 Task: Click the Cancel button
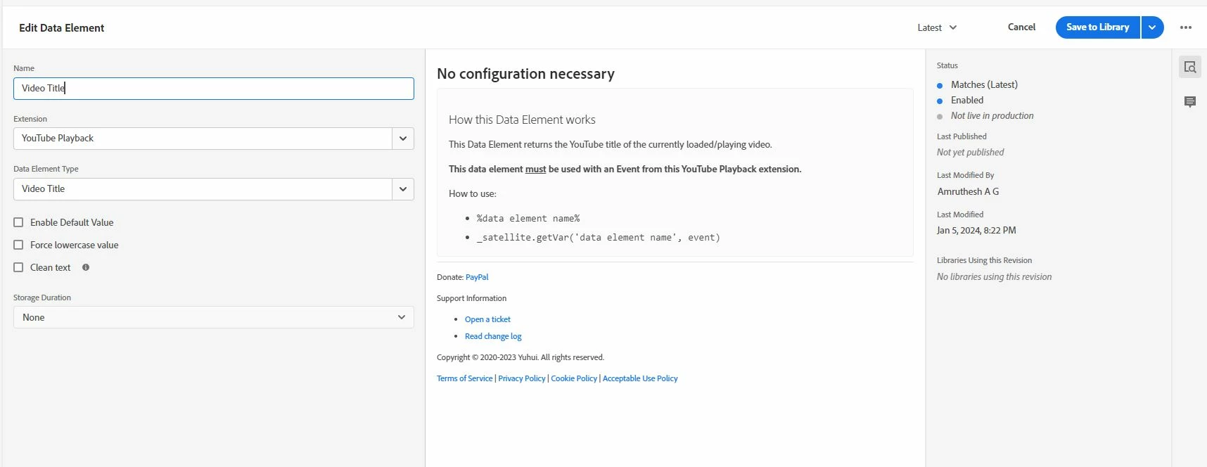[1021, 27]
